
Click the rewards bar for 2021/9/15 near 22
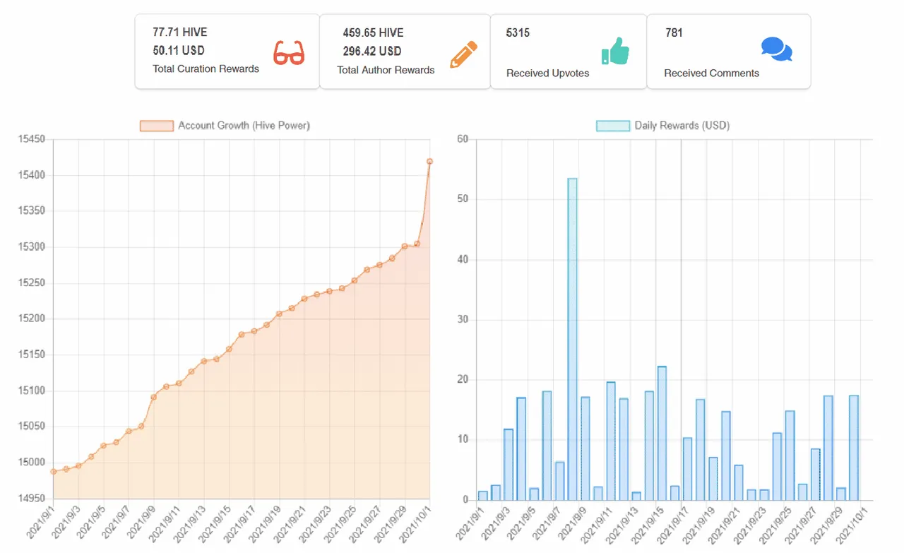[662, 433]
